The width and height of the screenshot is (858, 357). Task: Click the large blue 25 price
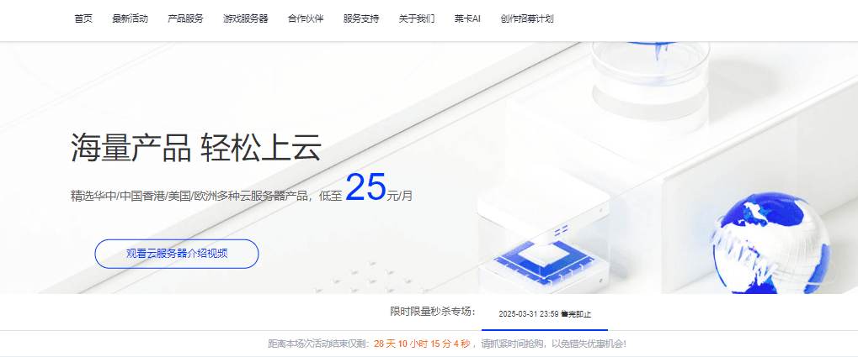pos(366,188)
